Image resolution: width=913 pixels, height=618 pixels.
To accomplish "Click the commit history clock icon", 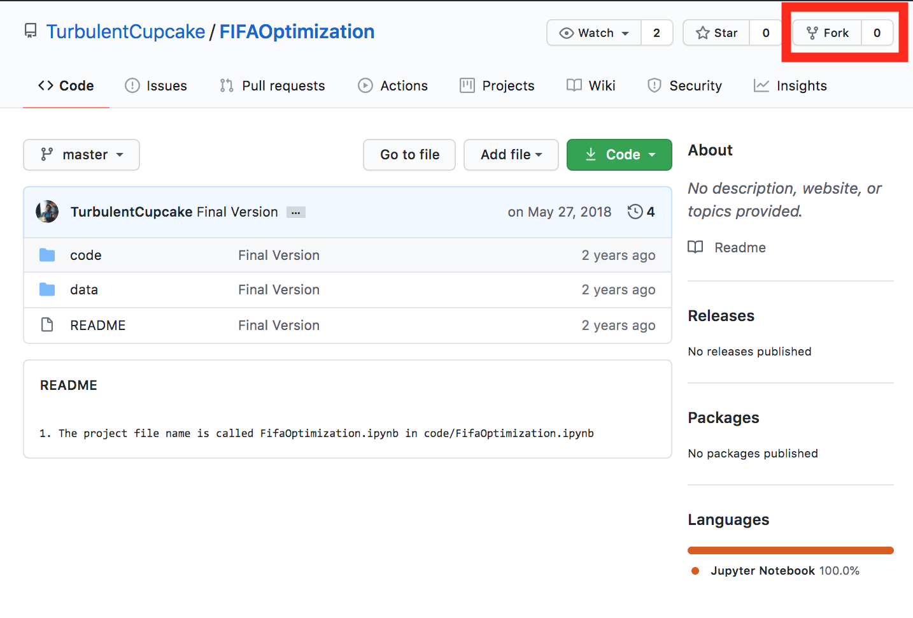I will 635,212.
